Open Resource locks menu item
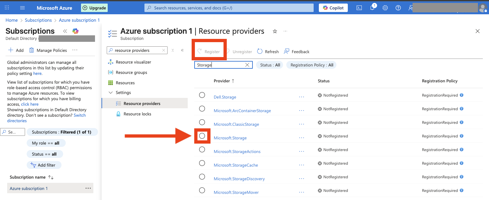Image resolution: width=489 pixels, height=200 pixels. (x=137, y=114)
